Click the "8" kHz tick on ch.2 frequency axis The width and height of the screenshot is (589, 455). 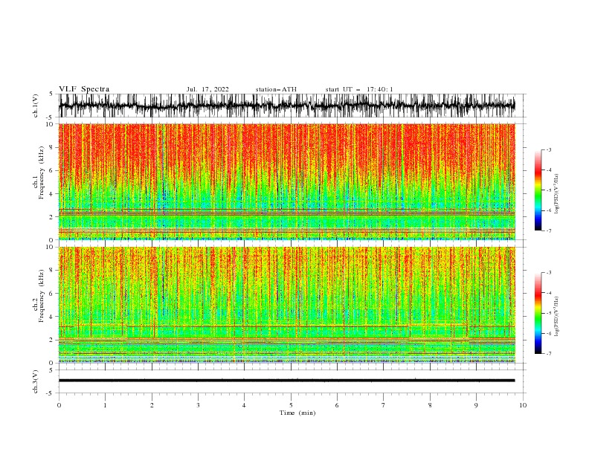tap(52, 271)
